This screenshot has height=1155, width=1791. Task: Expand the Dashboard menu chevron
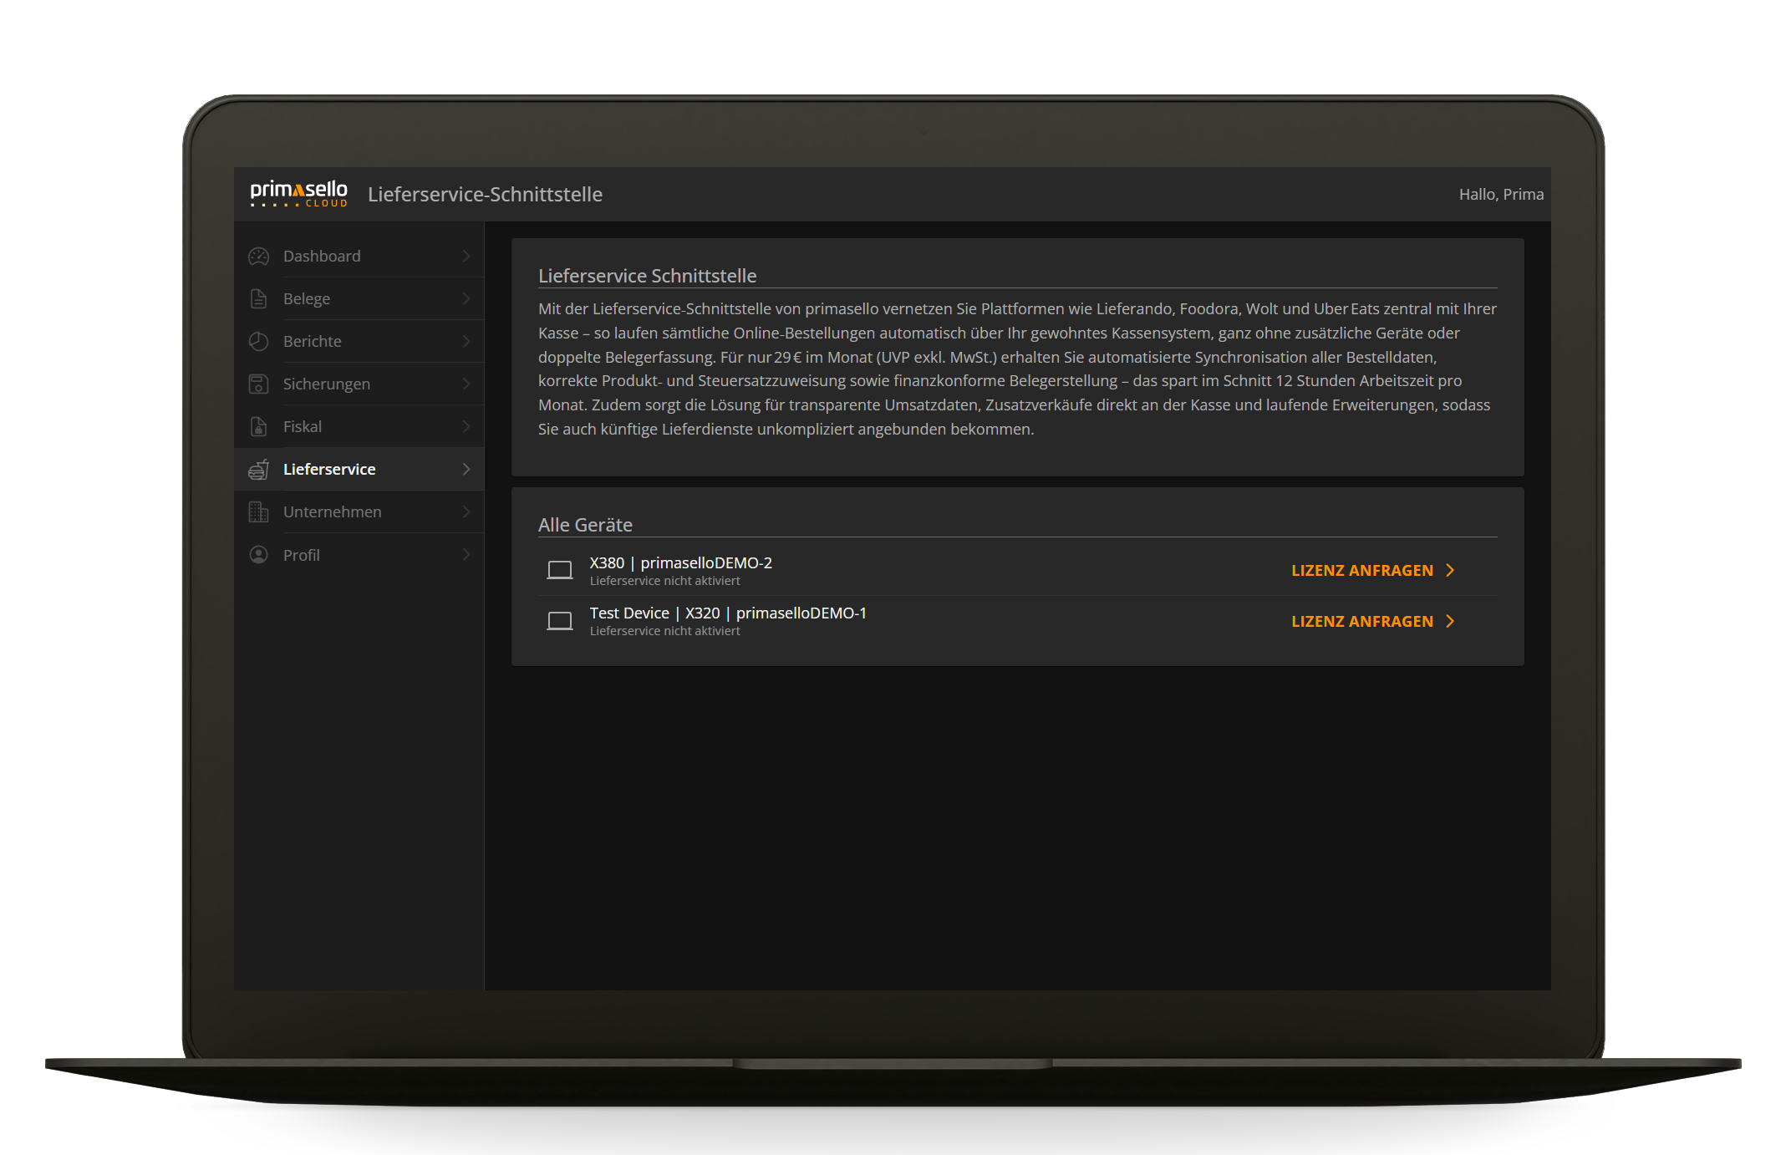coord(466,256)
